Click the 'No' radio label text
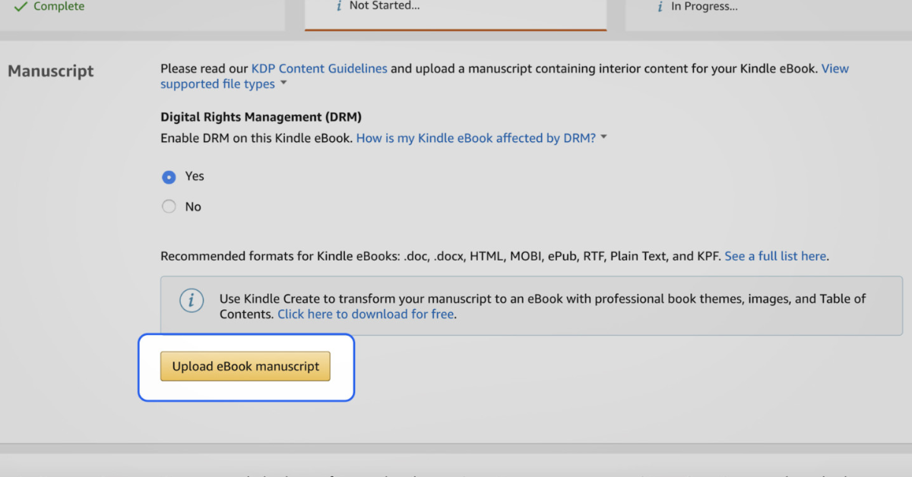 click(x=193, y=207)
